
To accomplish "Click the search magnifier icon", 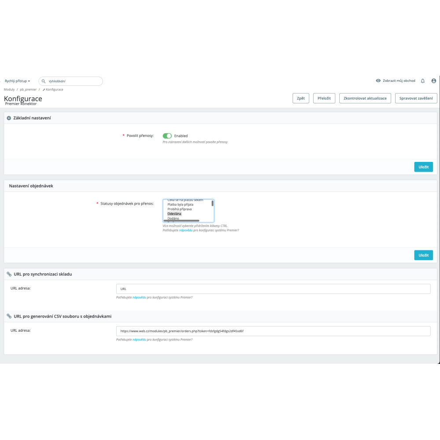I will [x=44, y=81].
